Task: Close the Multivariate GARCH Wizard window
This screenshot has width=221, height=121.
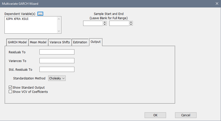Action: [217, 3]
